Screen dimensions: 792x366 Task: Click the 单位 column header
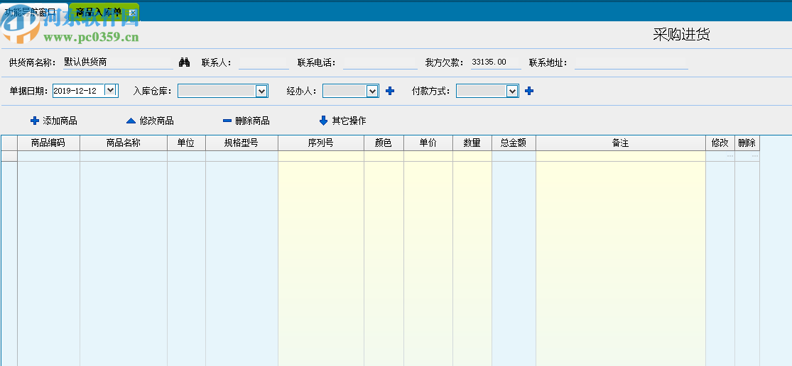186,143
